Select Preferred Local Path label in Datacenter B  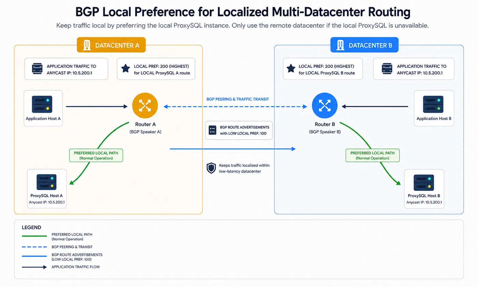point(372,155)
